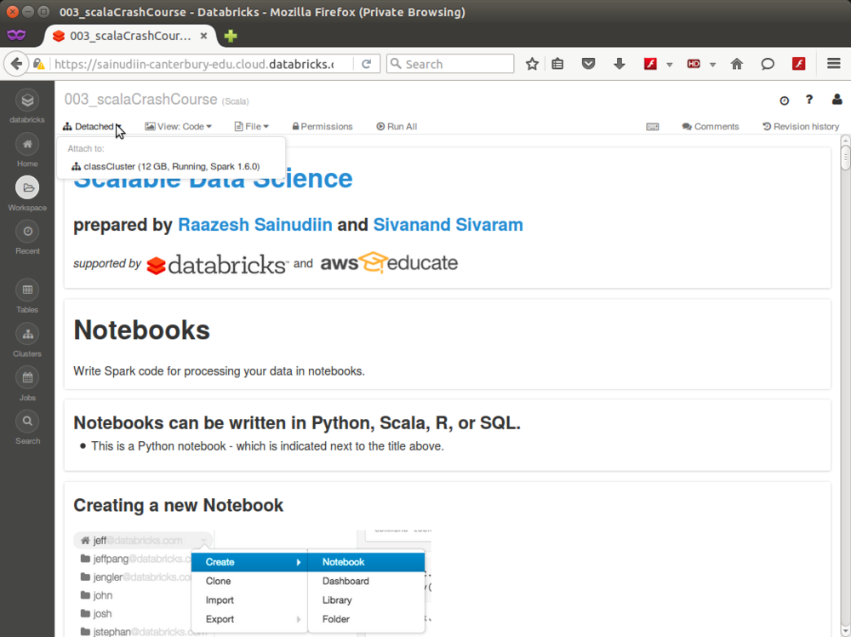Open Revision history
851x637 pixels.
click(x=801, y=127)
